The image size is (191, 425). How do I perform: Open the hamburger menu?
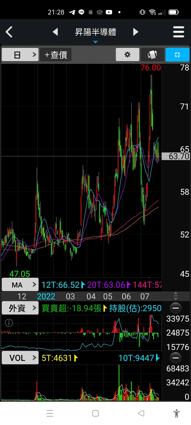click(x=179, y=32)
